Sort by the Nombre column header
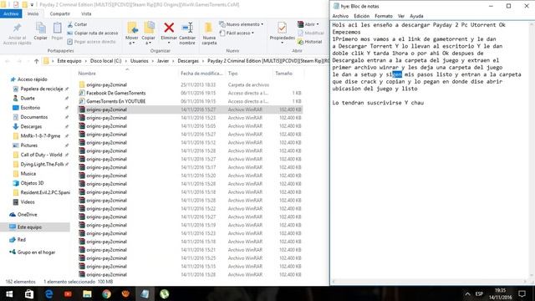The height and width of the screenshot is (301, 535). (87, 74)
